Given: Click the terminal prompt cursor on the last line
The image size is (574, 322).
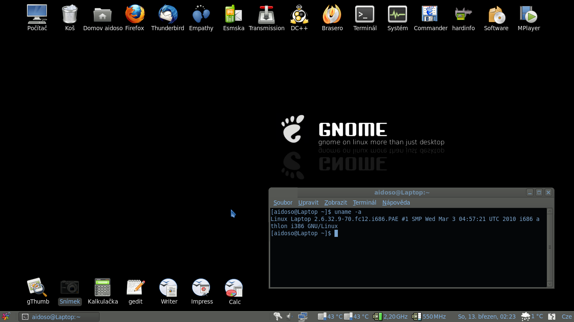Looking at the screenshot, I should [336, 233].
